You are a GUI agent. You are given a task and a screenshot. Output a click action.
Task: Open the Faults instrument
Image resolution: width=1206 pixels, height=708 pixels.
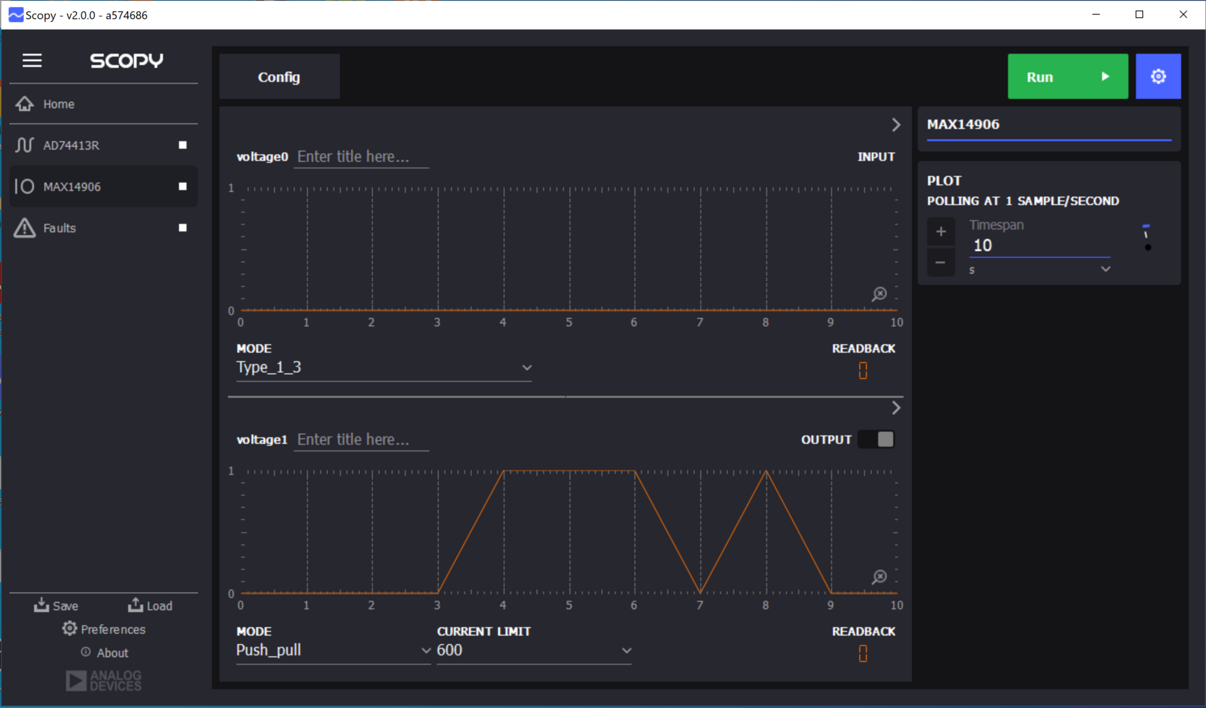104,228
